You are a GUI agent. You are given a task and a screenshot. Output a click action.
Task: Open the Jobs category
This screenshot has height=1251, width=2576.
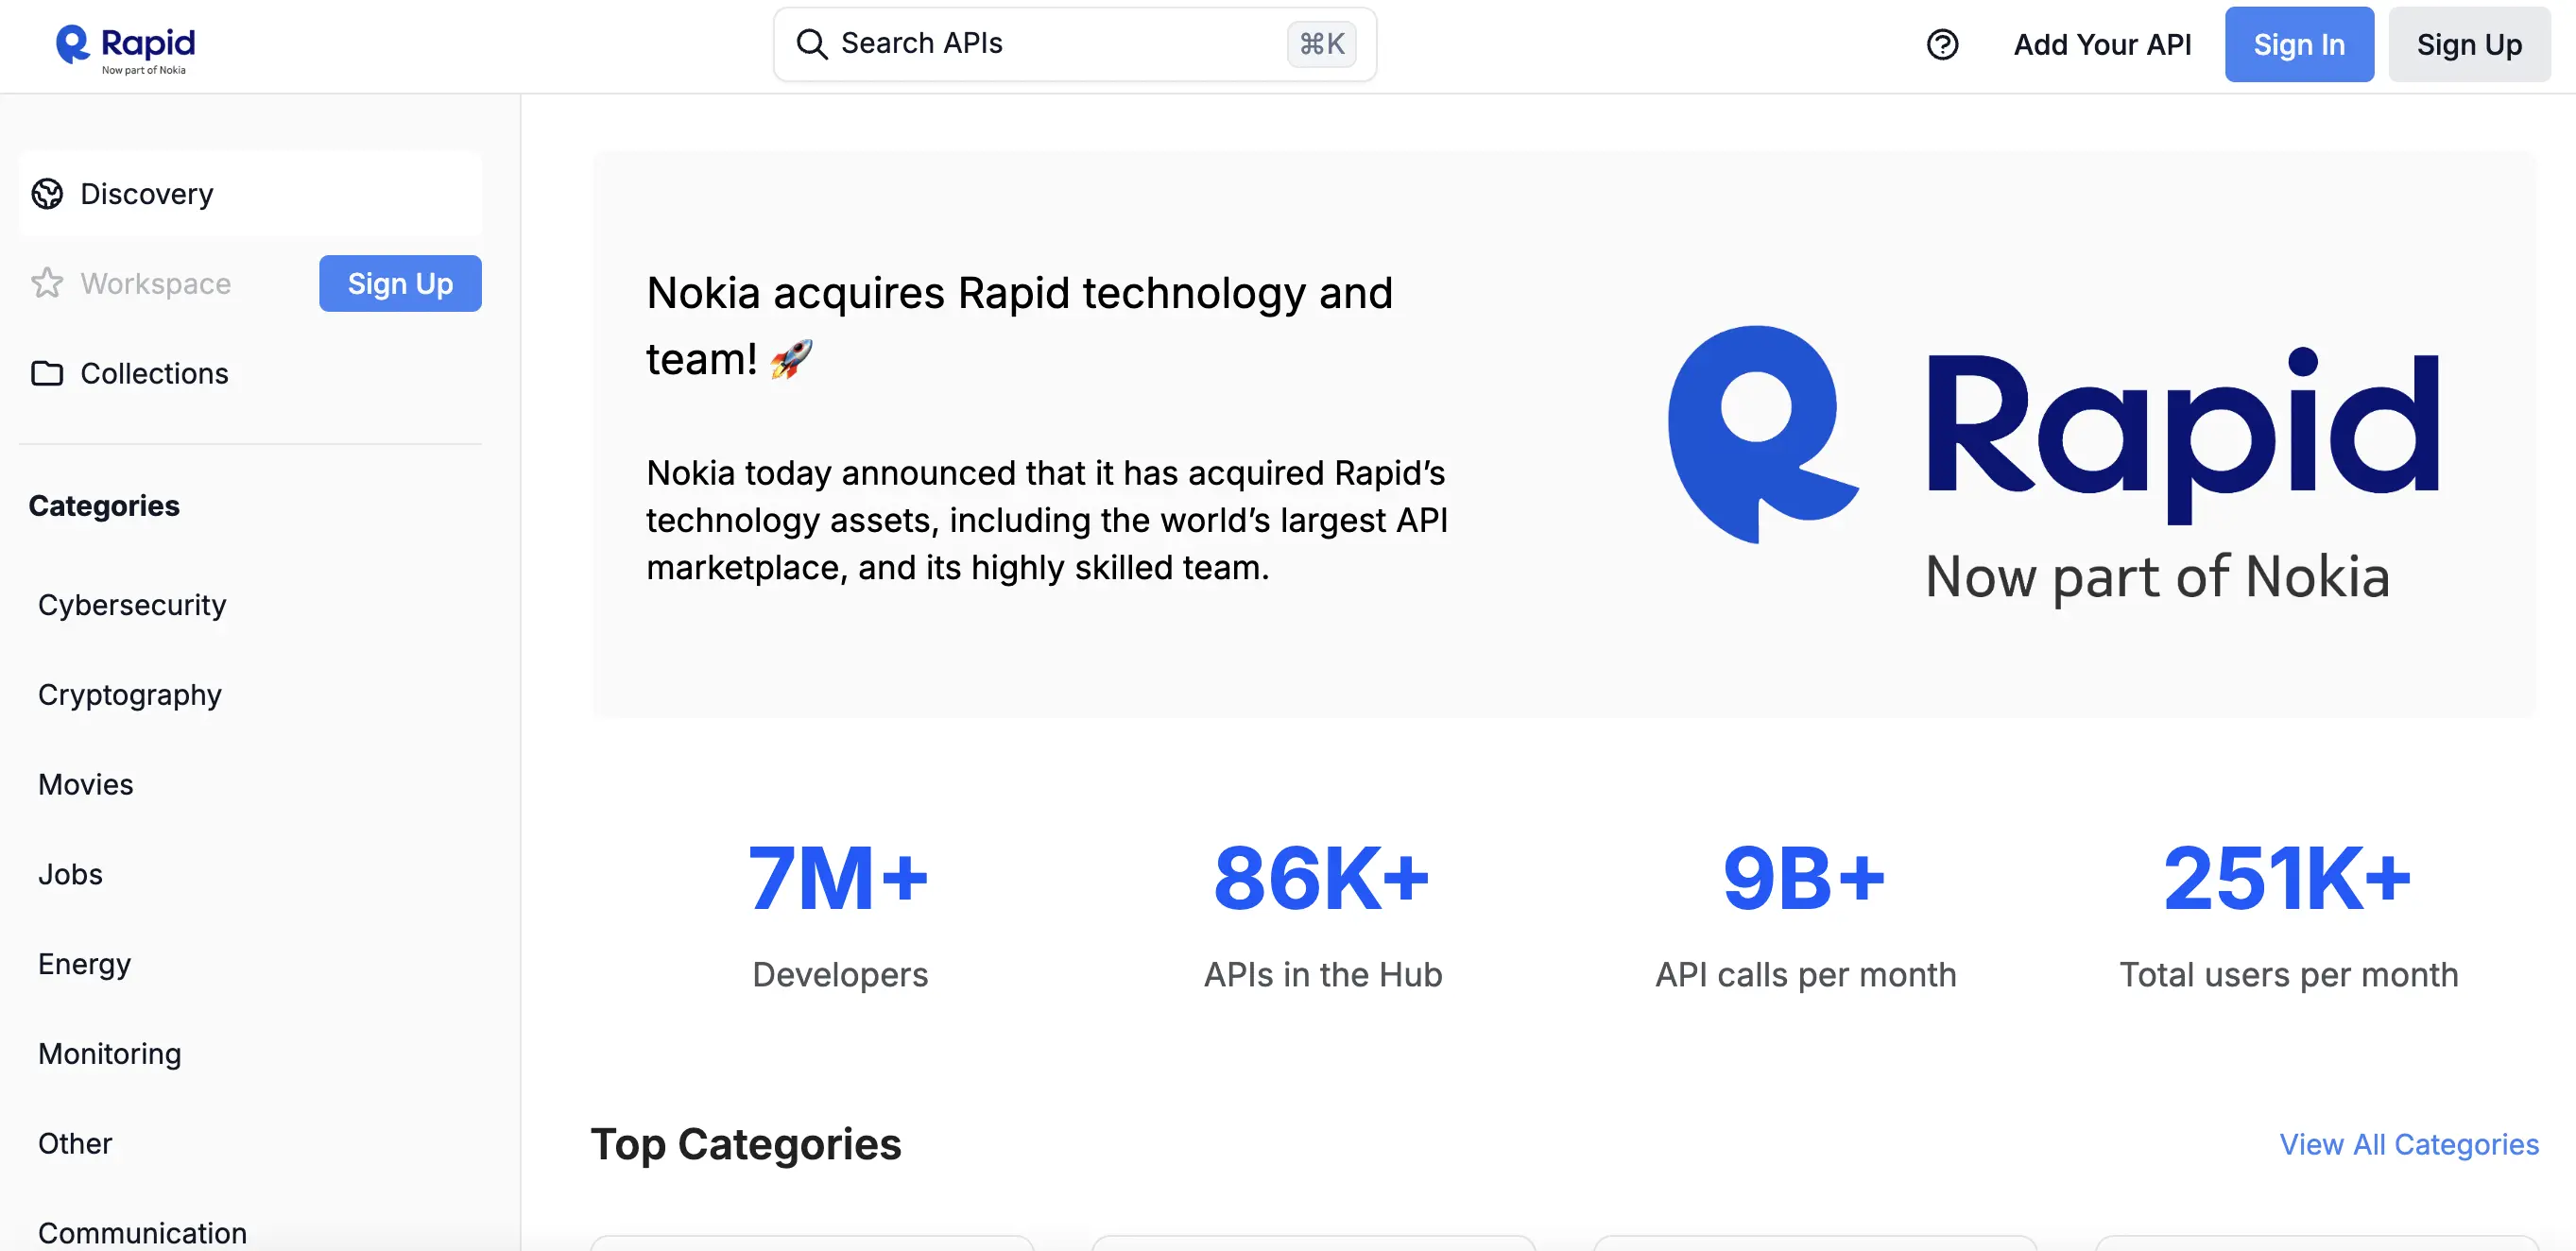pos(70,874)
